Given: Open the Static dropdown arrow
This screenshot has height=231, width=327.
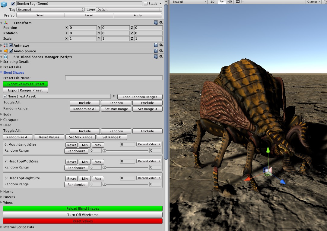Looking at the screenshot, I should [x=160, y=4].
